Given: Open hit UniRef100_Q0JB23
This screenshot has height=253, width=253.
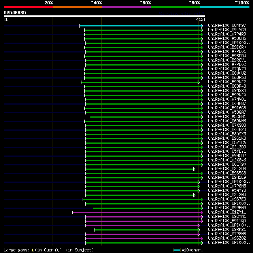Looking at the screenshot, I should tap(227, 130).
